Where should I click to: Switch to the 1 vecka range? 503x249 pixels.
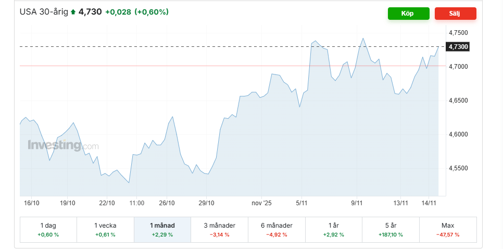(105, 230)
